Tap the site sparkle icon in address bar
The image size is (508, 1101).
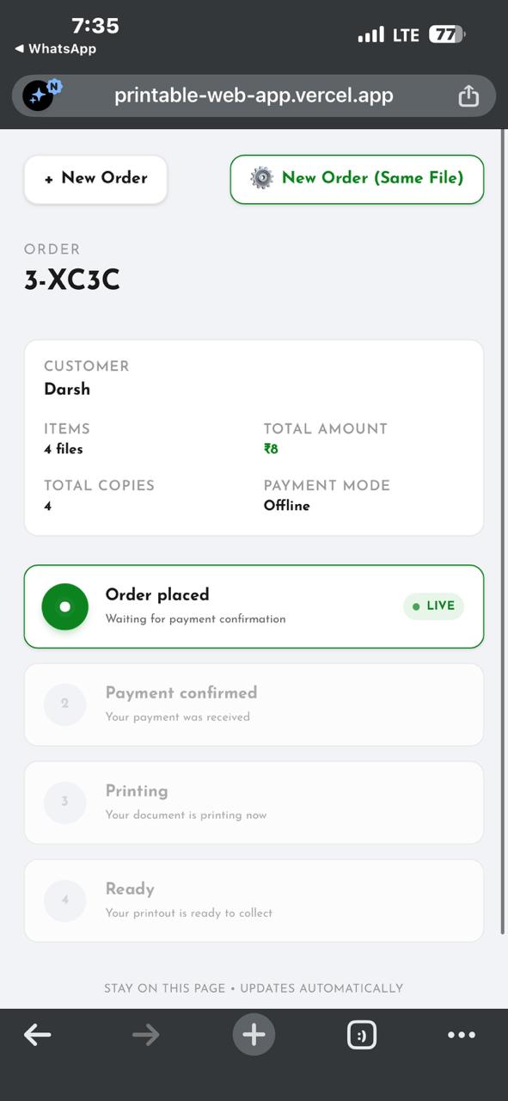(x=40, y=94)
